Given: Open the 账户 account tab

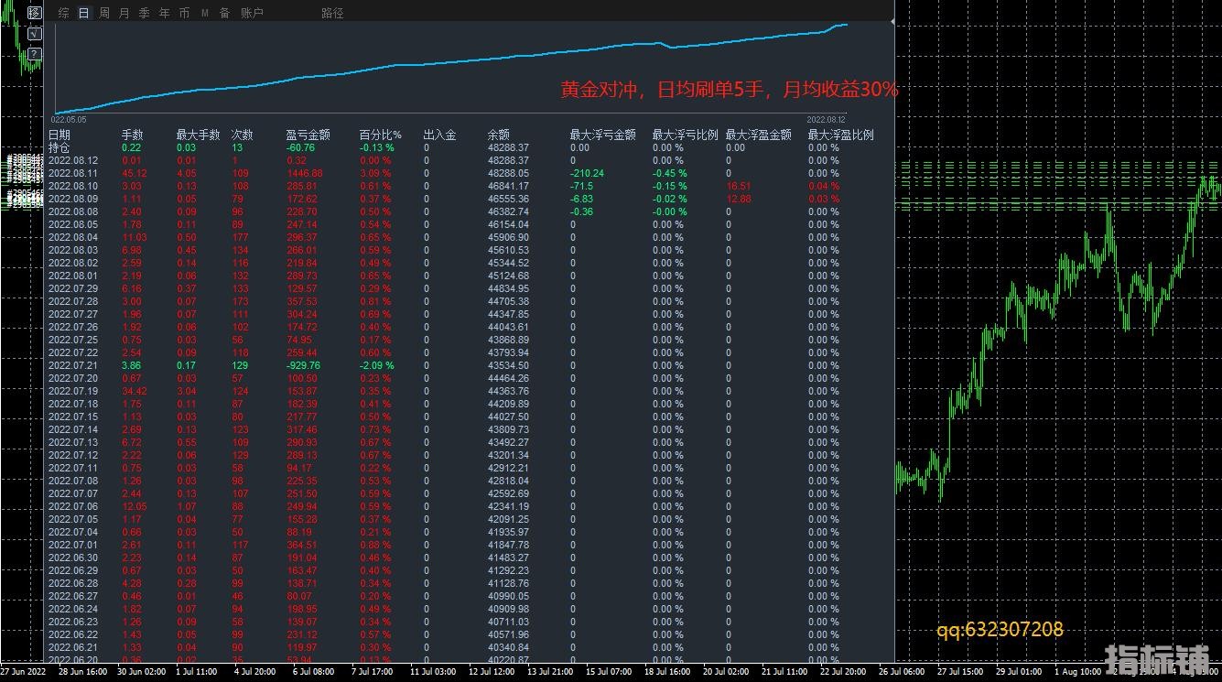Looking at the screenshot, I should point(252,13).
